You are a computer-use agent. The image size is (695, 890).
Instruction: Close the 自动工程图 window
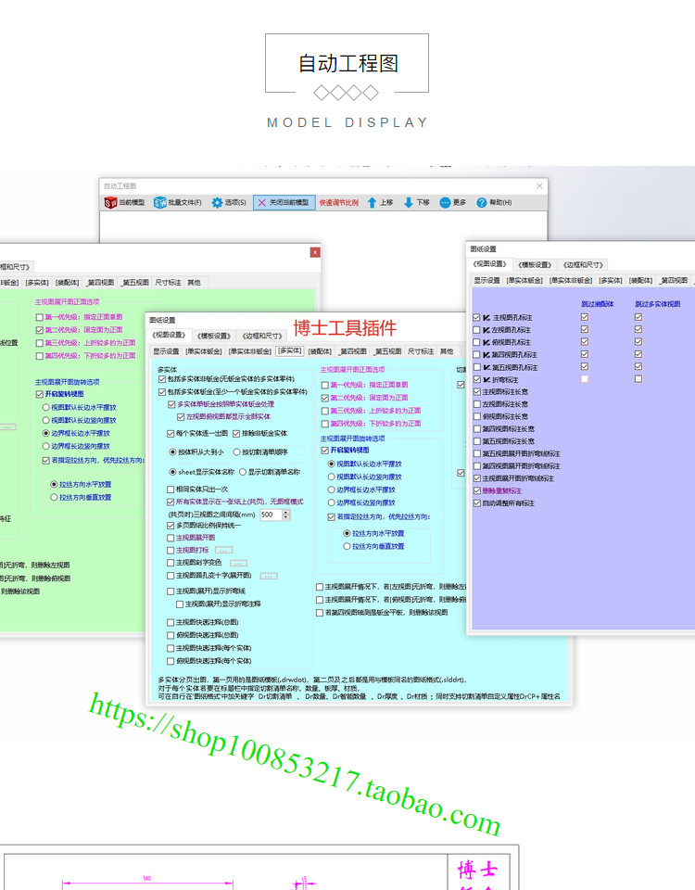539,185
